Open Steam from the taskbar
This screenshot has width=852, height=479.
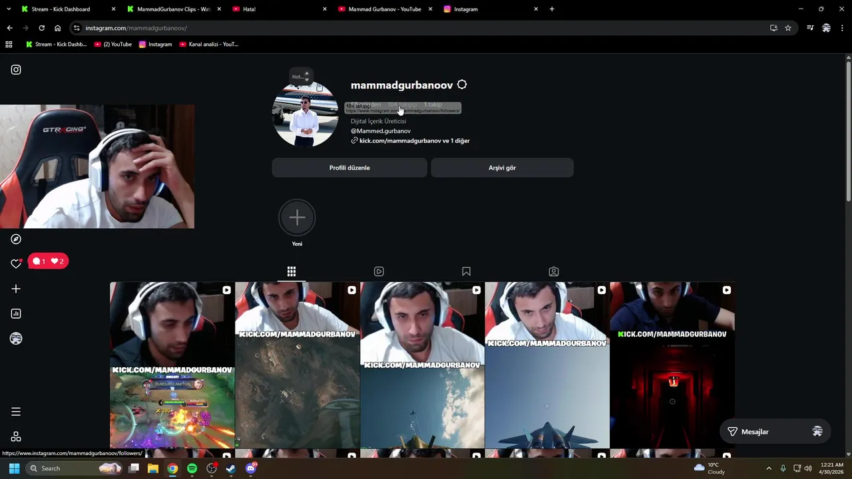[x=231, y=468]
